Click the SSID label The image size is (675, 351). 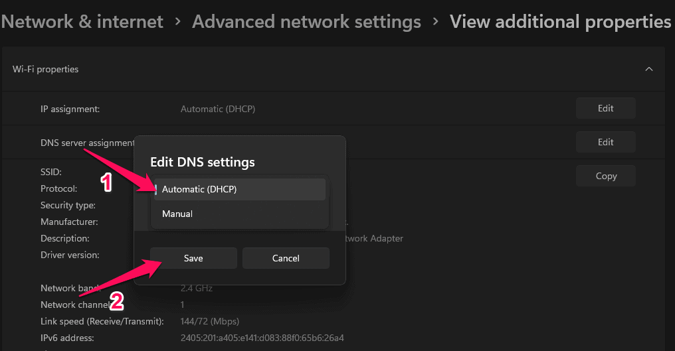pyautogui.click(x=51, y=172)
